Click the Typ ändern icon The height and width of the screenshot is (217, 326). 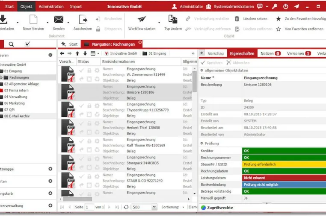[173, 19]
